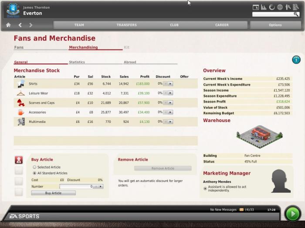Increase the Leisure Wear discount arrow
This screenshot has height=228, width=305.
pyautogui.click(x=170, y=93)
